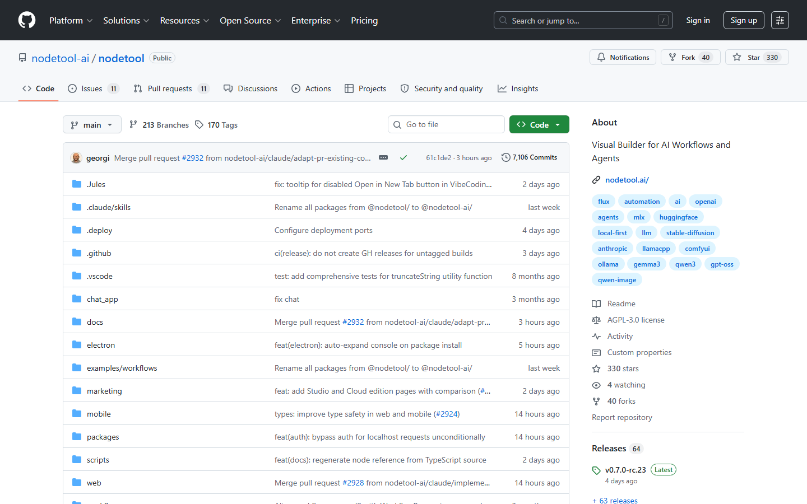Expand the Open Source menu

[x=251, y=20]
